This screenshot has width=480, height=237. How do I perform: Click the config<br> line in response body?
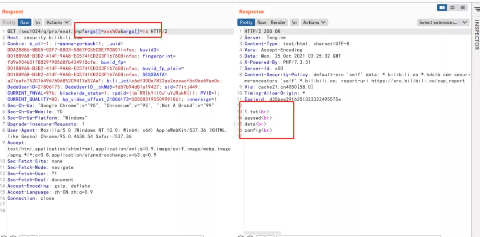pos(258,130)
